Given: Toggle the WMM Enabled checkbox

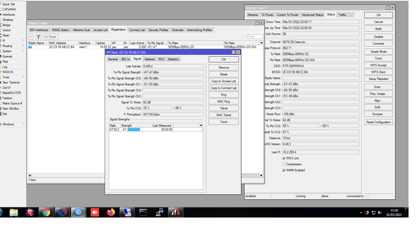Looking at the screenshot, I should click(284, 170).
